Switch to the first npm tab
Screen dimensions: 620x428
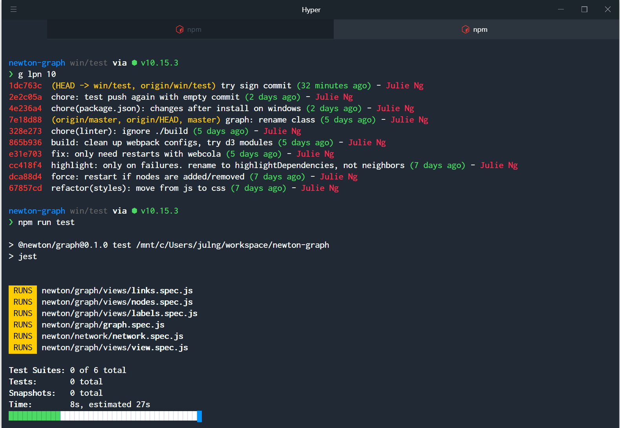(x=190, y=29)
